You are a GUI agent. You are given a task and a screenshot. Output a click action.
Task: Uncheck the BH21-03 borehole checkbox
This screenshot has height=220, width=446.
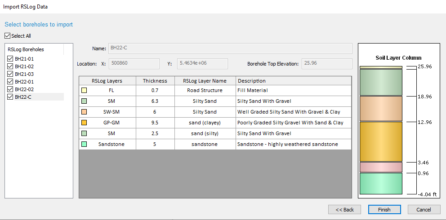(x=10, y=74)
